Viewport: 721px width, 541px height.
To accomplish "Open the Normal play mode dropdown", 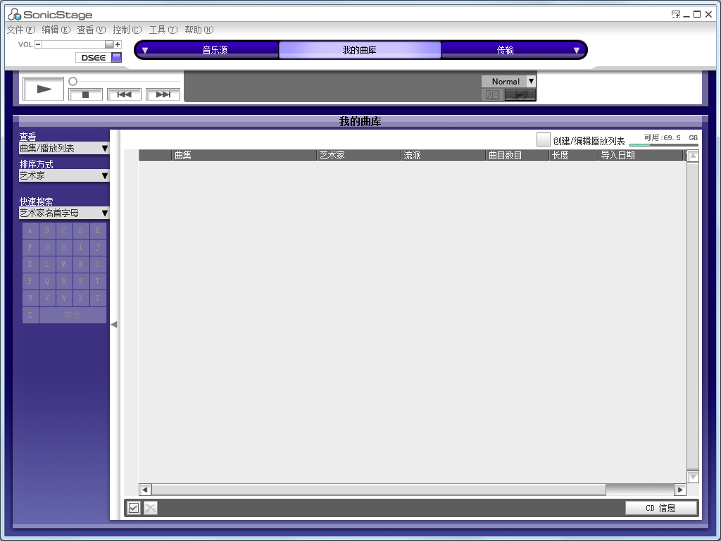I will [x=508, y=82].
